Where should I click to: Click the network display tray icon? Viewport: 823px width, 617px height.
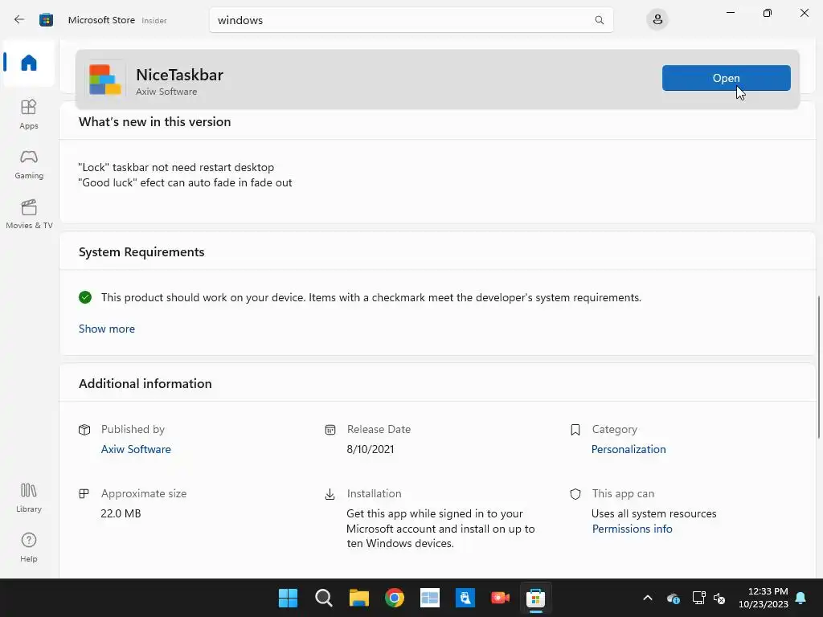click(698, 598)
